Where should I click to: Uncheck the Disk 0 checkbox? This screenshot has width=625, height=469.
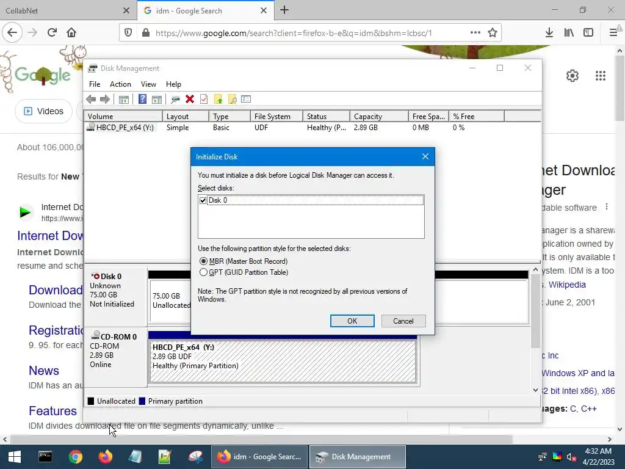tap(203, 200)
